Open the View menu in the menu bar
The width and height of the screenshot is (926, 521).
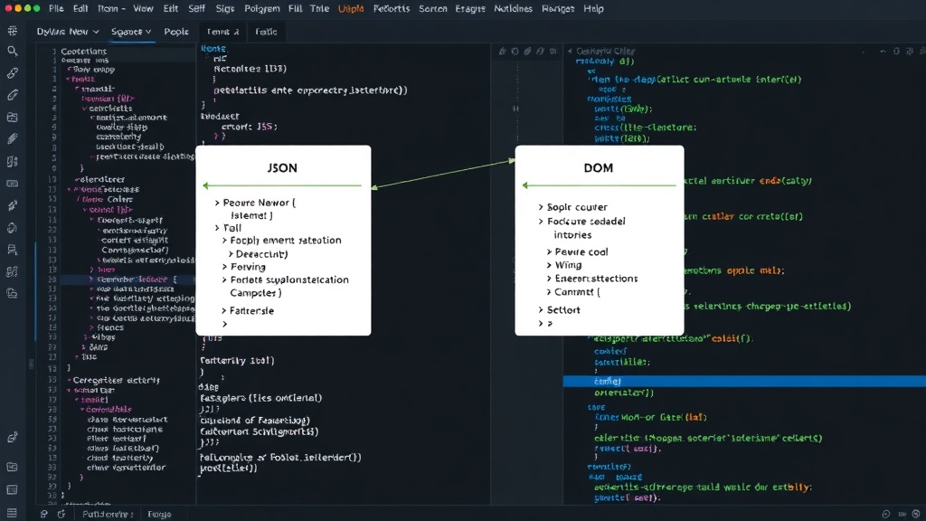pos(143,9)
